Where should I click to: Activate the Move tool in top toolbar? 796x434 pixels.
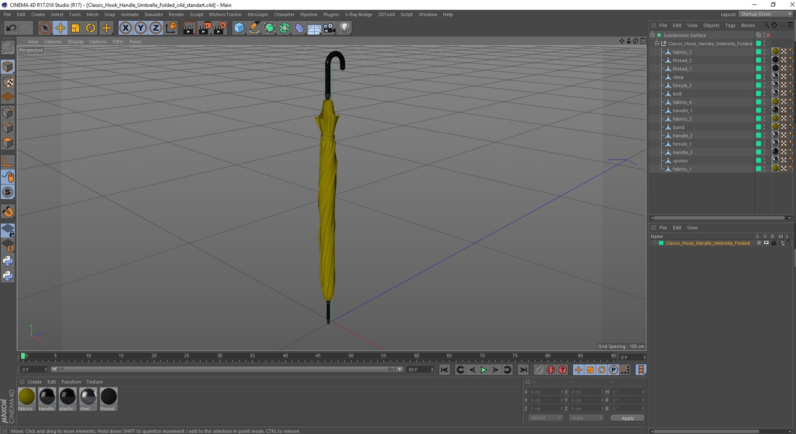tap(60, 28)
